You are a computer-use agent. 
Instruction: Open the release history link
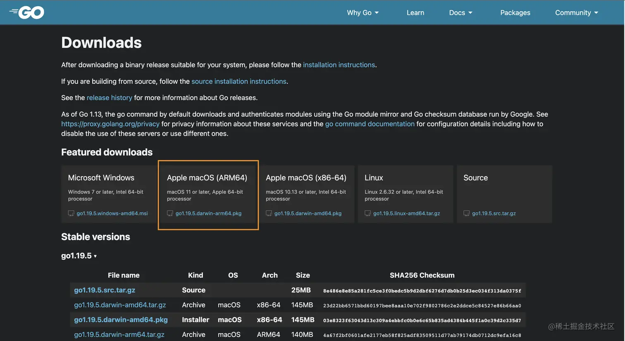[109, 98]
